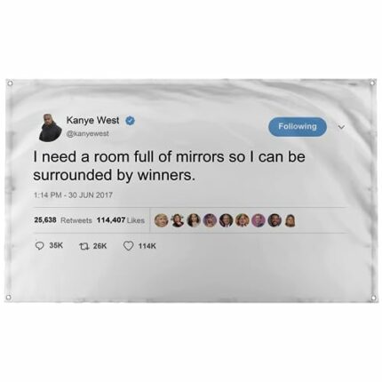Click the retweet arrows icon
Screen dimensions: 382x382
click(x=84, y=246)
